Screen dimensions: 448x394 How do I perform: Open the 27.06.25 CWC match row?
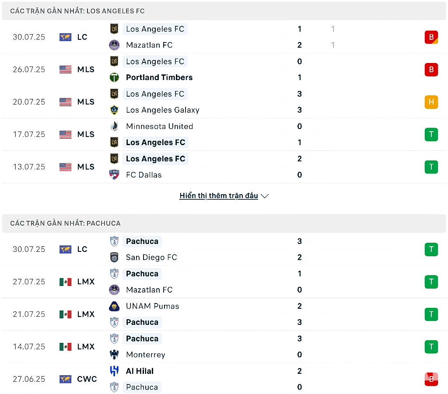219,379
